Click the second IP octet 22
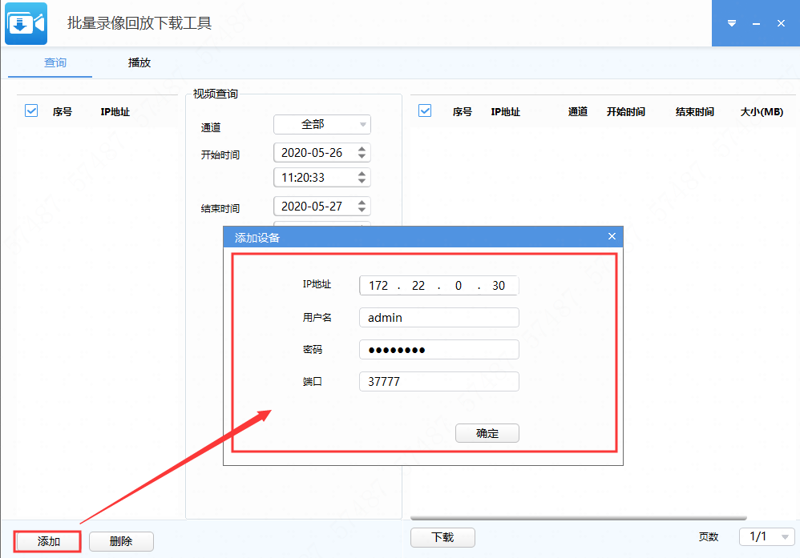This screenshot has width=800, height=558. click(x=418, y=285)
